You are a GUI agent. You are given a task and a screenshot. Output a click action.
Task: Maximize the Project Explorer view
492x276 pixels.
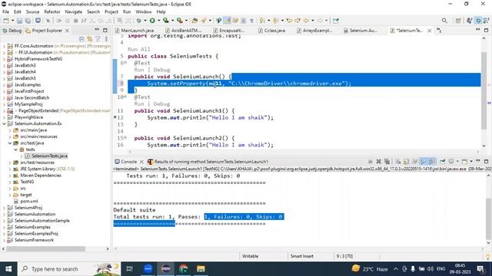tap(105, 30)
